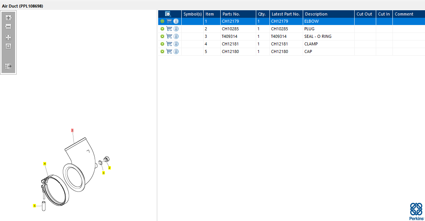Click the single square frame icon
The image size is (425, 221).
click(x=8, y=46)
